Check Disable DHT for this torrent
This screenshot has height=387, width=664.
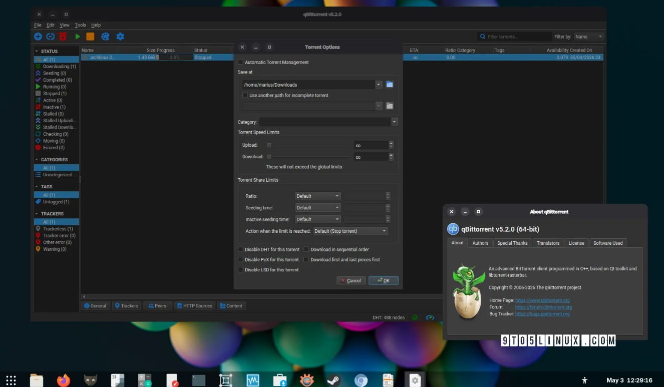(x=240, y=249)
